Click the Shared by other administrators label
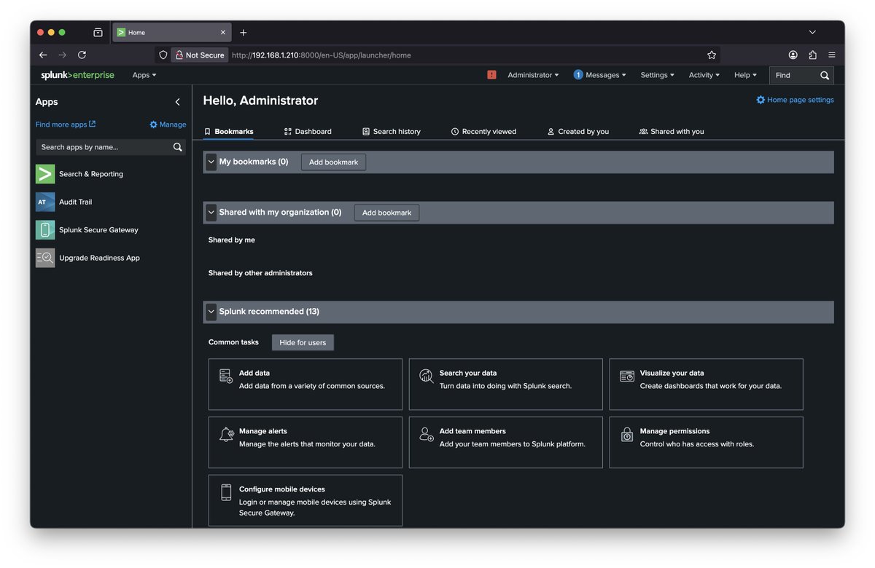 click(260, 273)
